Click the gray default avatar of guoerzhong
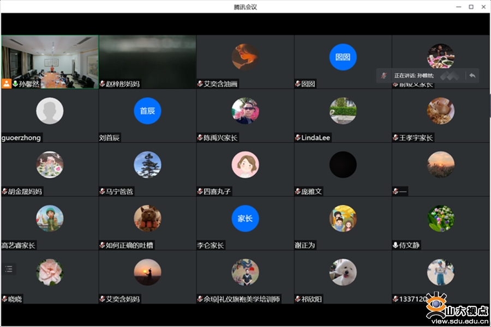 (x=50, y=111)
